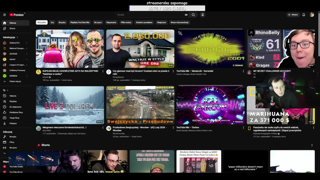320x180 pixels.
Task: Open BANNDA subscription channel
Action: coord(15,76)
